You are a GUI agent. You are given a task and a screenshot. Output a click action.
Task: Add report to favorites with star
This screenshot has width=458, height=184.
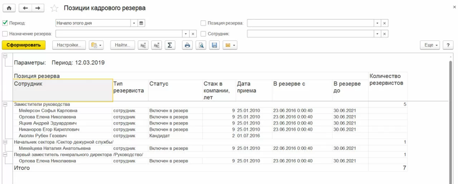click(x=54, y=8)
